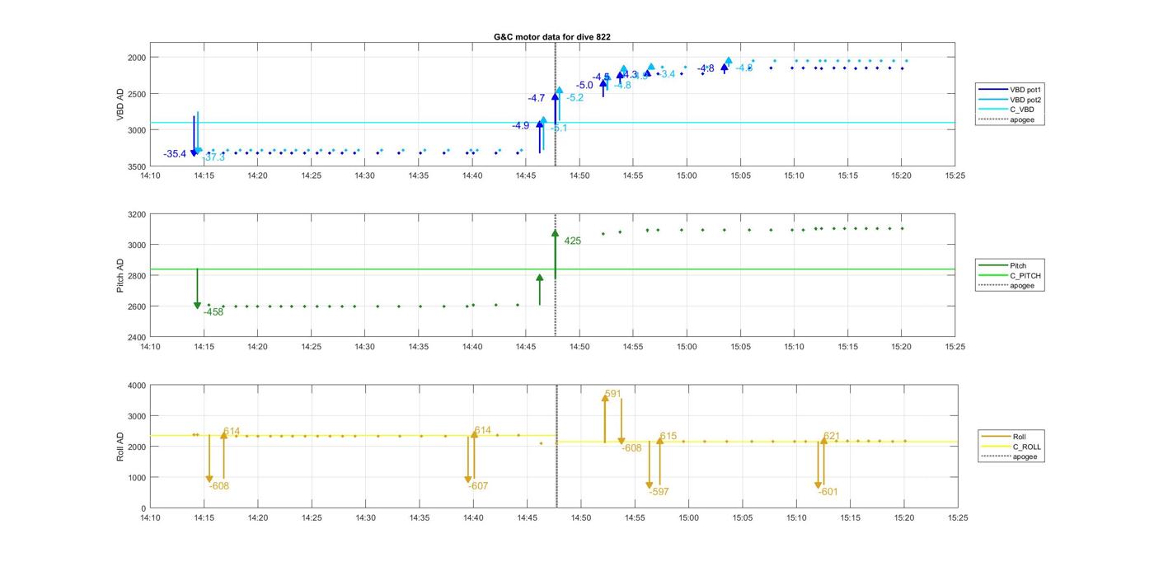Click the "VBD AD" axis label
The width and height of the screenshot is (1154, 571).
click(x=120, y=105)
